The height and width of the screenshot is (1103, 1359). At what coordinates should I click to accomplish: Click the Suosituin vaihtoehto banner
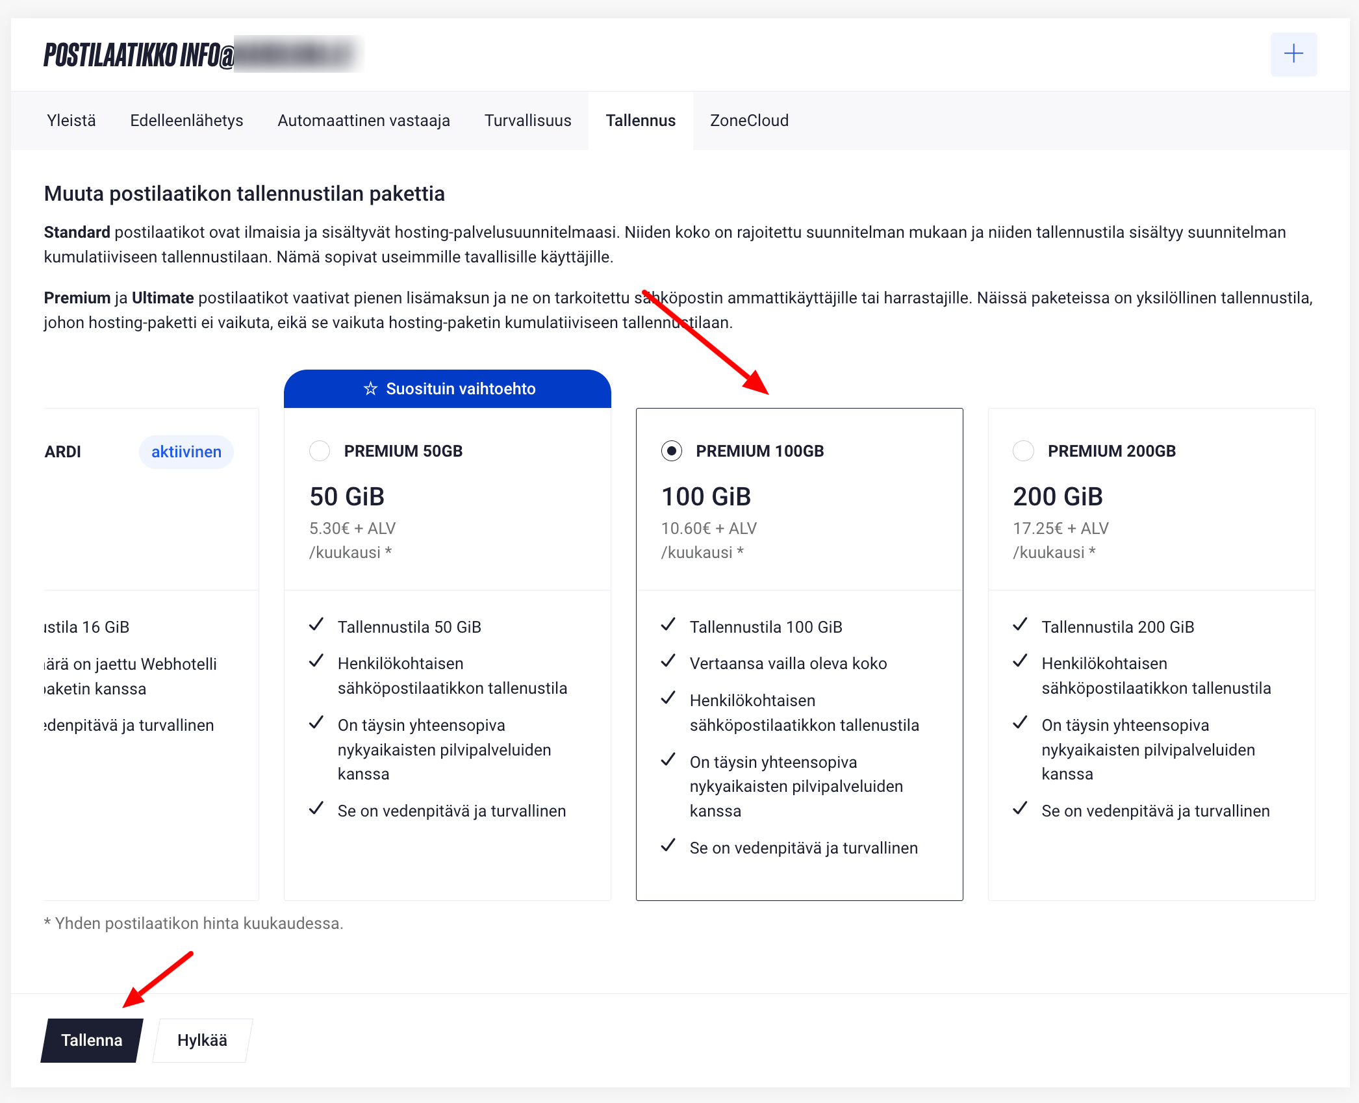tap(448, 388)
